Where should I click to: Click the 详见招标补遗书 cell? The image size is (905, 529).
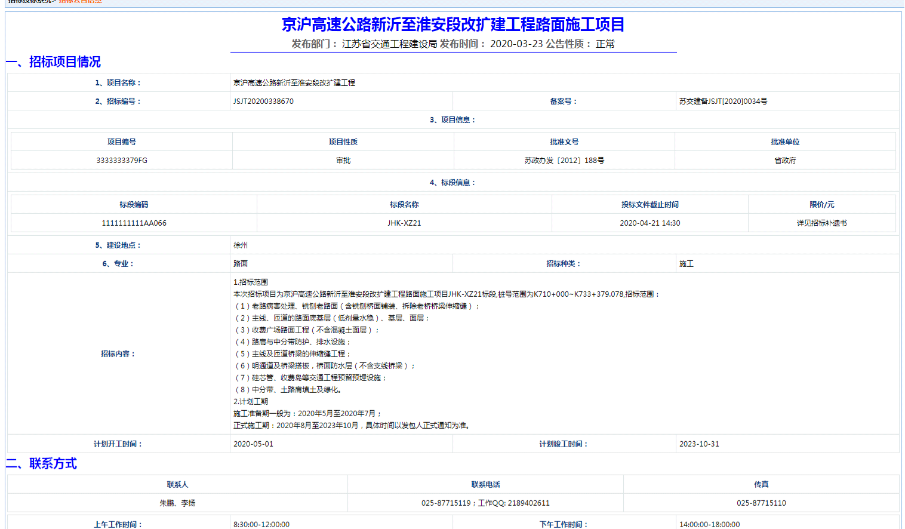tap(822, 223)
